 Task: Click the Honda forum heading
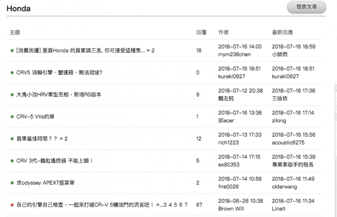click(x=18, y=8)
